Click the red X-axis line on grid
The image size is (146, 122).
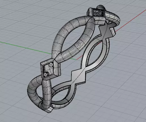pyautogui.click(x=131, y=20)
